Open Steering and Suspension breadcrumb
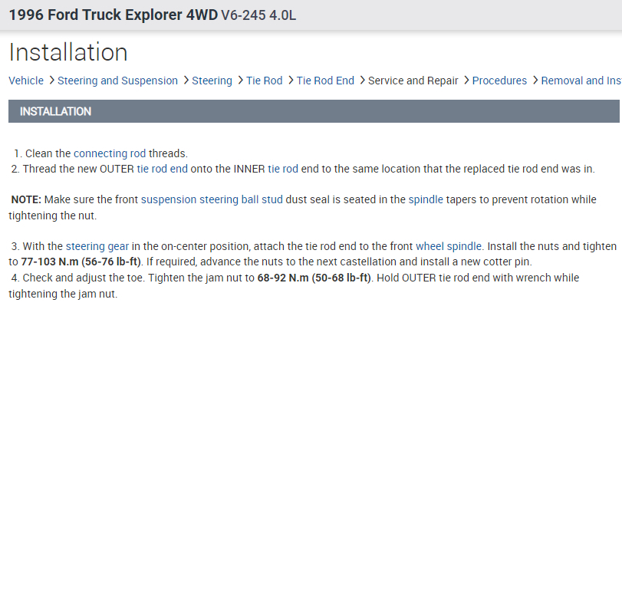 pyautogui.click(x=117, y=81)
